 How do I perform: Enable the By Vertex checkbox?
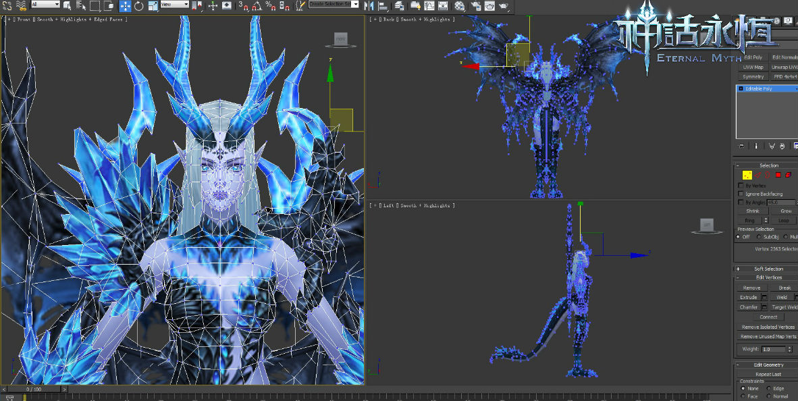pyautogui.click(x=741, y=185)
